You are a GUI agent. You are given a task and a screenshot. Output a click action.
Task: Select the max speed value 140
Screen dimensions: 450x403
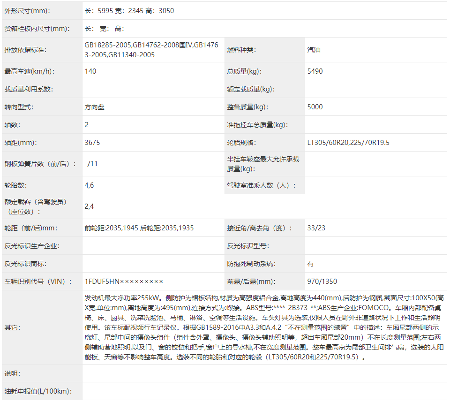pyautogui.click(x=90, y=71)
